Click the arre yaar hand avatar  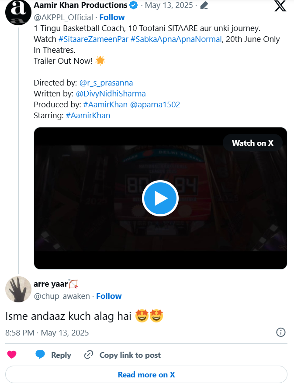point(17,289)
